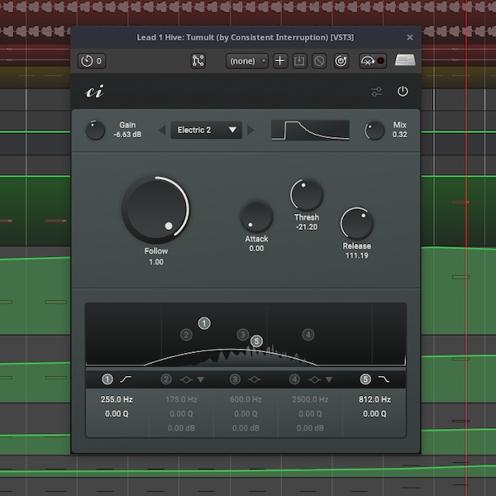Click band 3 0.00 dB gain value
This screenshot has width=496, height=496.
[x=246, y=428]
